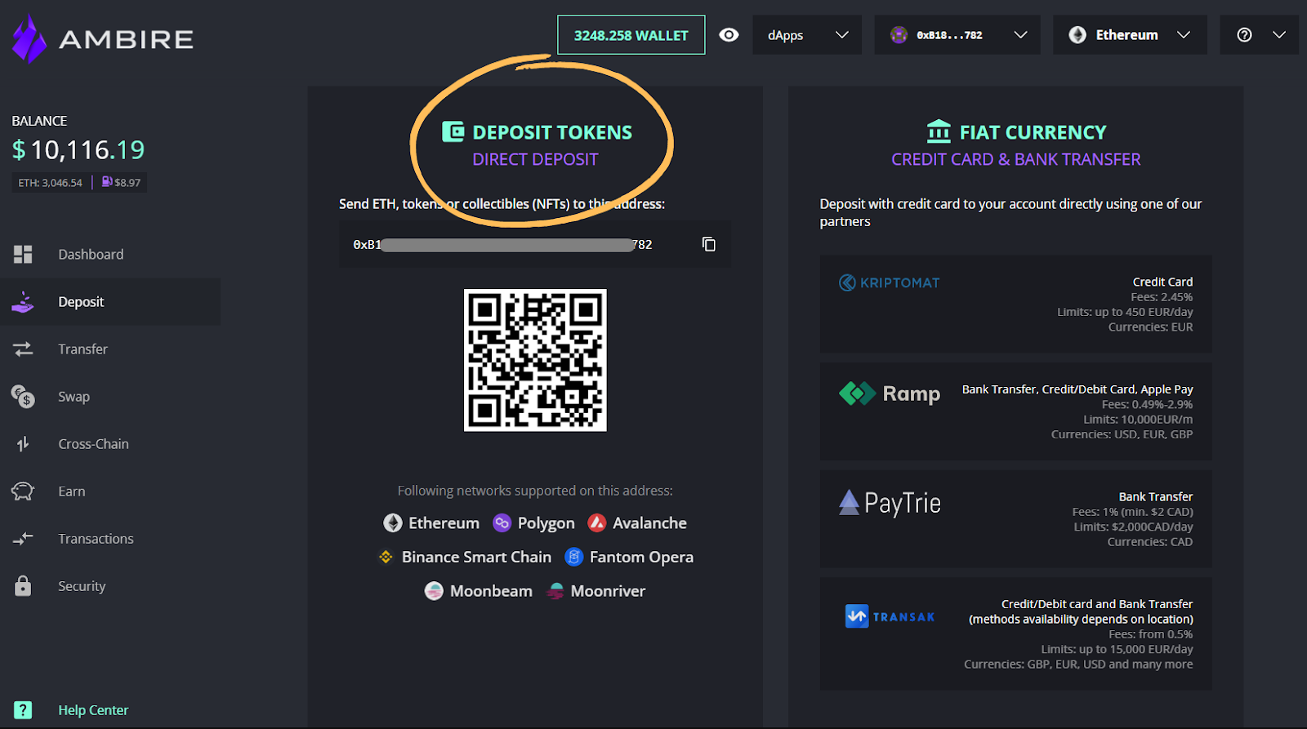Open the Ethereum network dropdown

point(1130,35)
